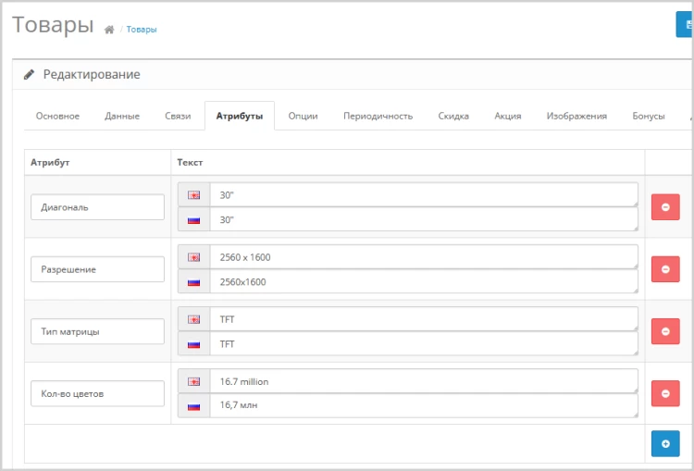The height and width of the screenshot is (471, 694).
Task: Open the Товары breadcrumb link
Action: 142,30
